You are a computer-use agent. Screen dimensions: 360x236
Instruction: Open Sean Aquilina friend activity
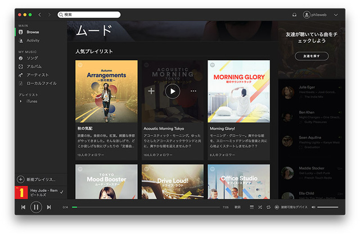pyautogui.click(x=312, y=143)
